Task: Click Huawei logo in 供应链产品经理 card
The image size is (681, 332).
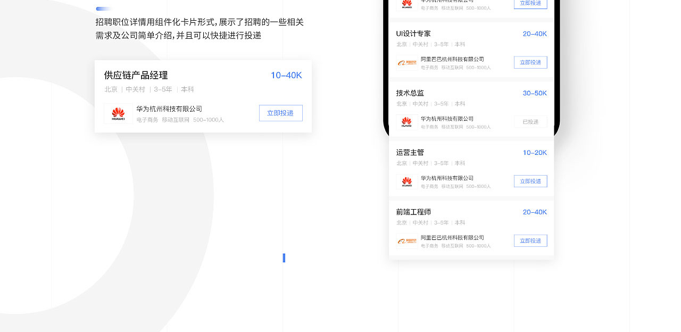Action: pyautogui.click(x=118, y=113)
